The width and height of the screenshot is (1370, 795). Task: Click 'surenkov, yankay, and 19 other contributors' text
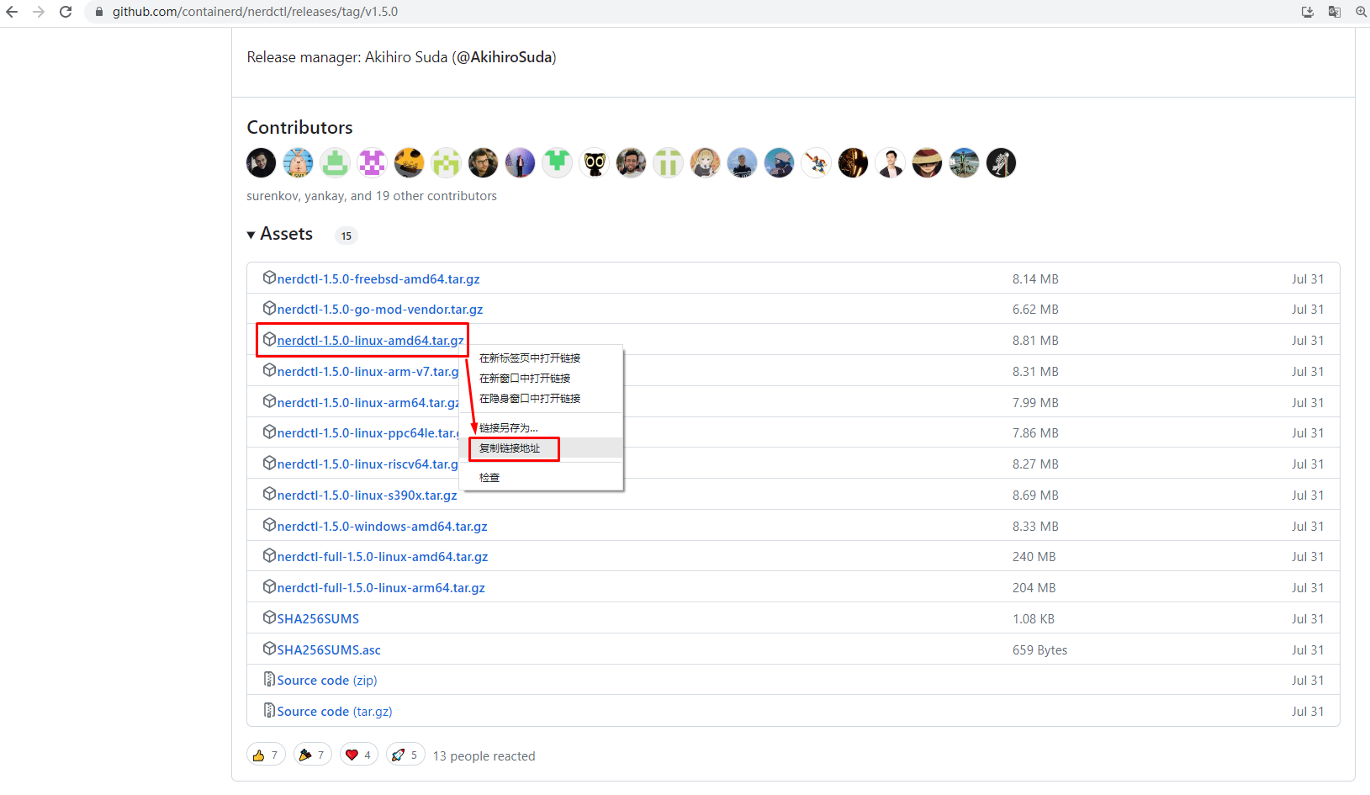372,196
